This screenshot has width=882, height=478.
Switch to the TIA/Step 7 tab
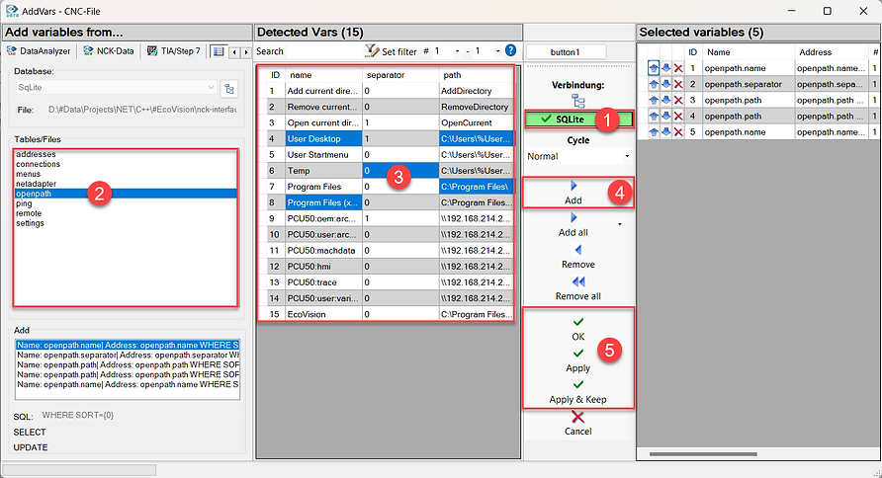174,51
